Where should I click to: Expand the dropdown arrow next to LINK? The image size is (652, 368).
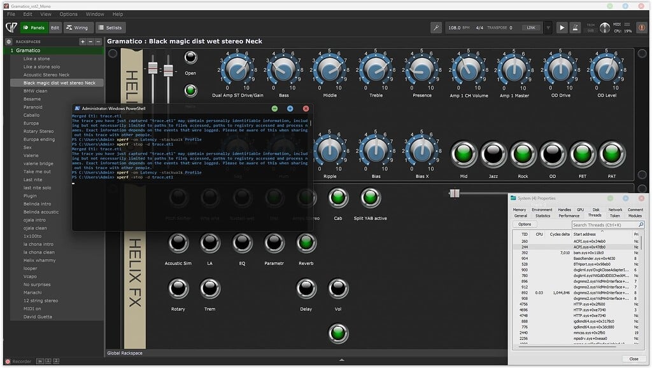pos(548,28)
